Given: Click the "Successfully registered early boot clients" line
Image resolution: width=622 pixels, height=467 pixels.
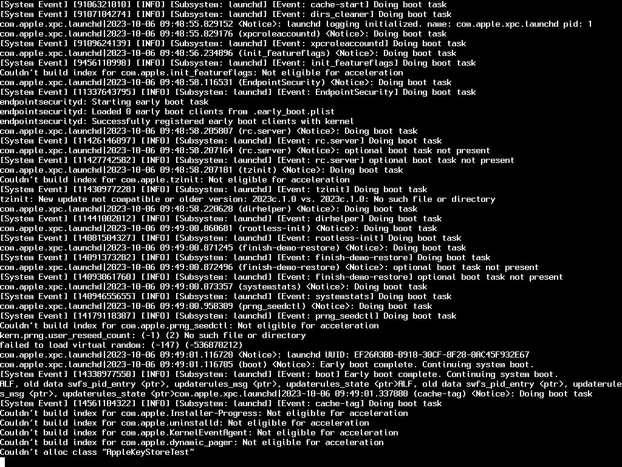Looking at the screenshot, I should click(x=177, y=122).
